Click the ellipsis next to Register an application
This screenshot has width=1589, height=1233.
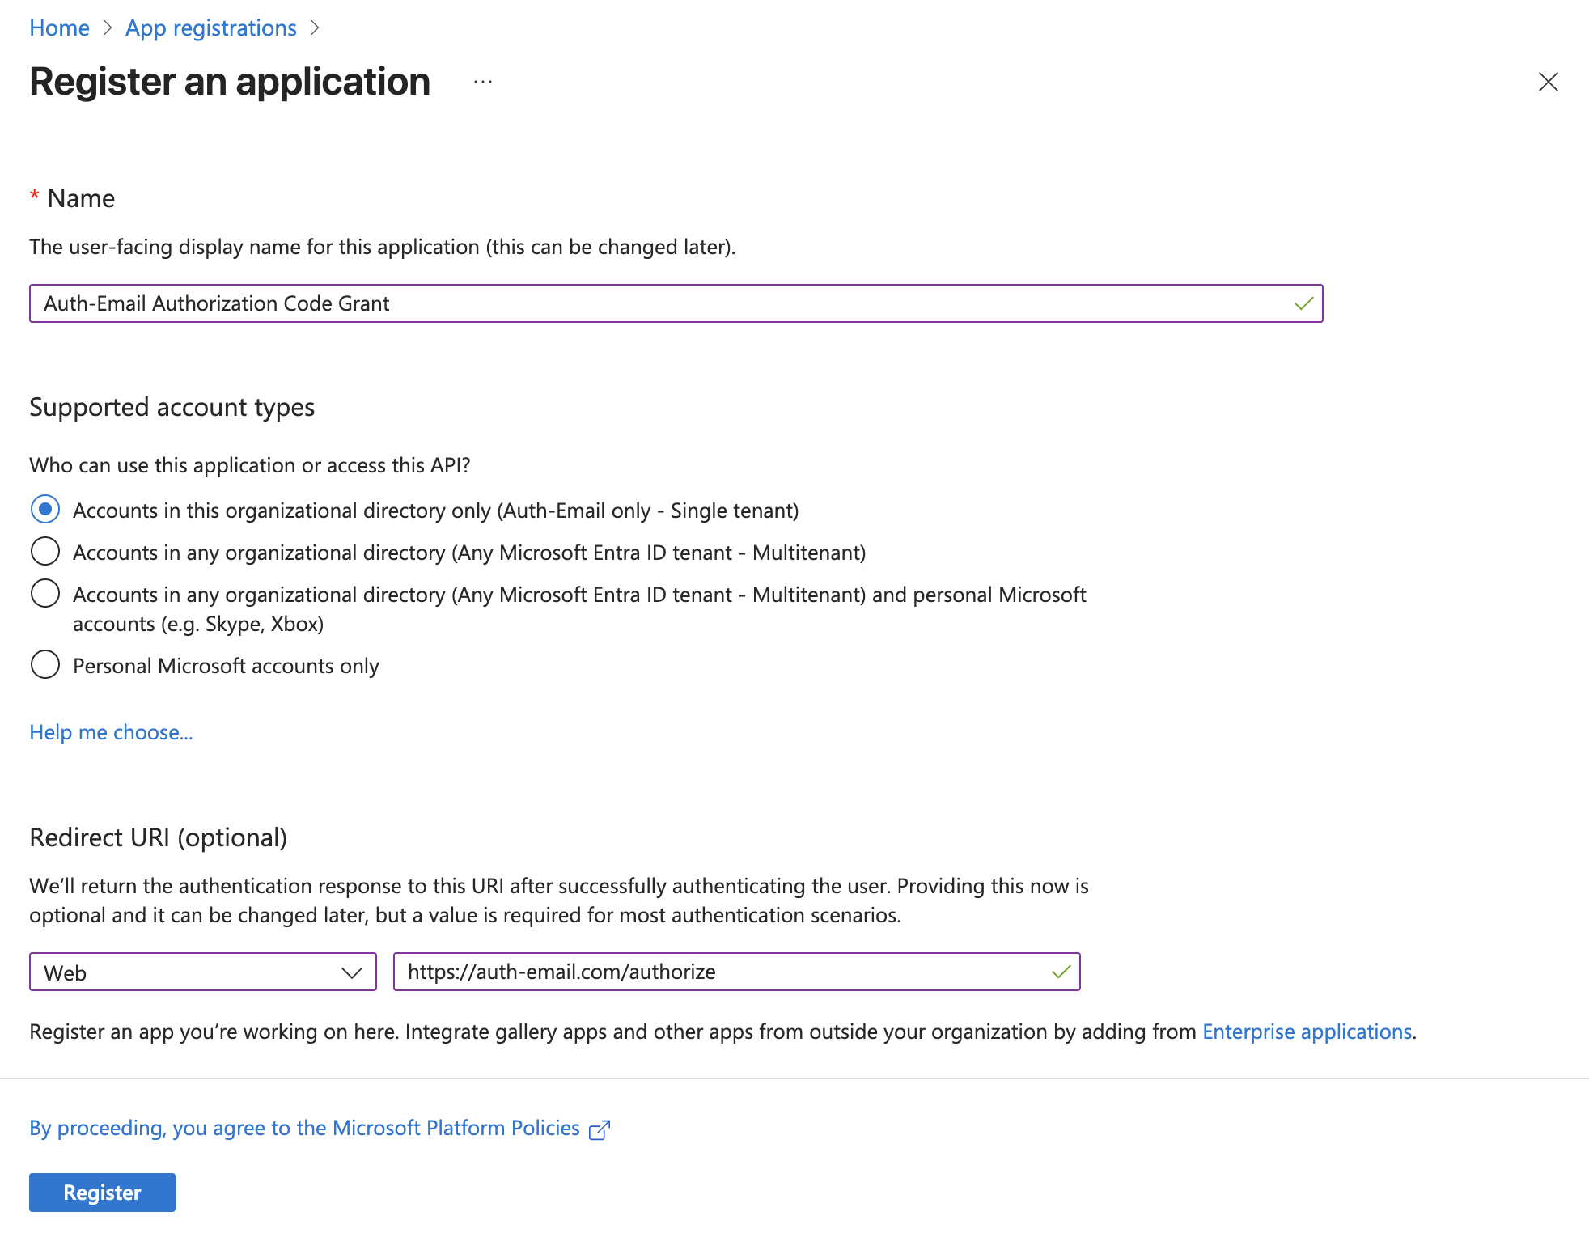[x=481, y=82]
